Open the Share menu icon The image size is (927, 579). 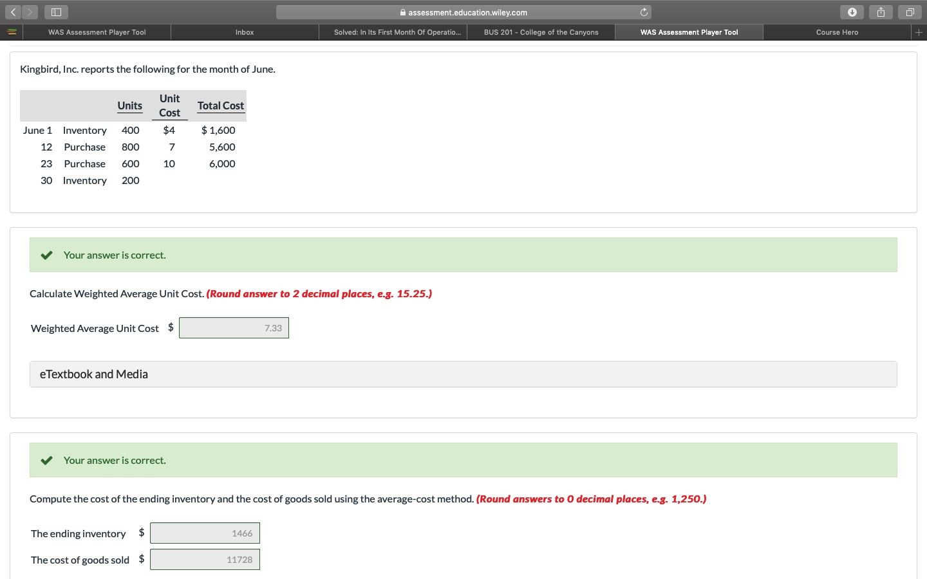tap(881, 12)
